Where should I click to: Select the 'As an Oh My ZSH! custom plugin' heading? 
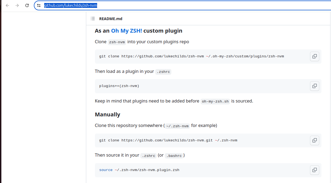click(x=139, y=31)
